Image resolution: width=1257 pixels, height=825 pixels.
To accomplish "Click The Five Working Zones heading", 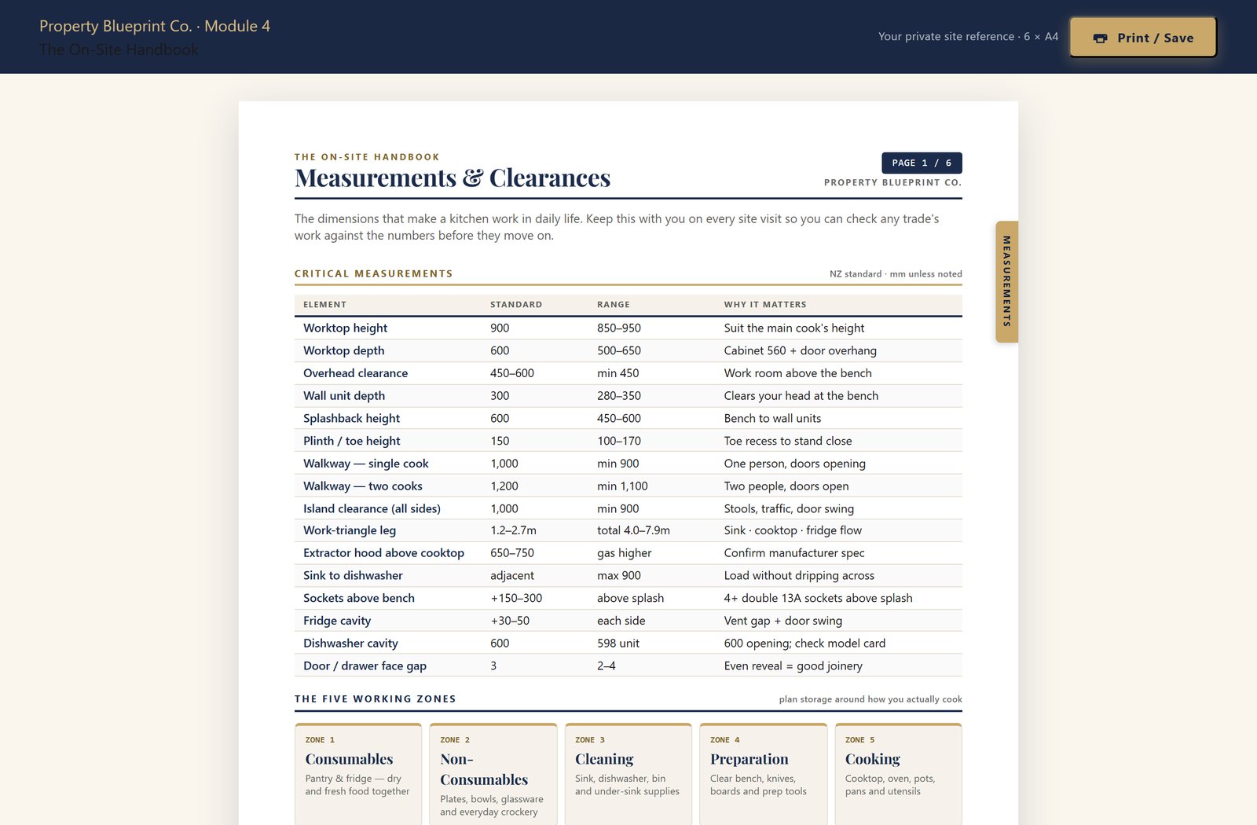I will coord(376,699).
